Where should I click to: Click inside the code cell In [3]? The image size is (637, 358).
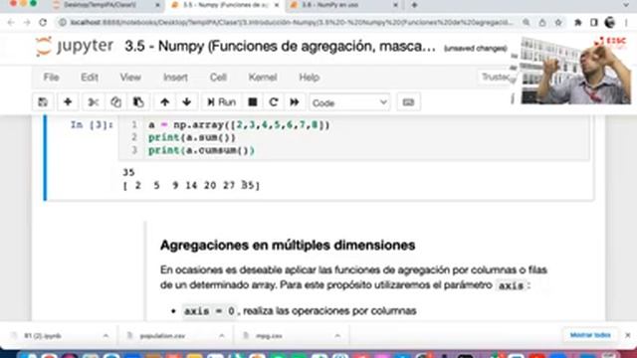[x=353, y=138]
